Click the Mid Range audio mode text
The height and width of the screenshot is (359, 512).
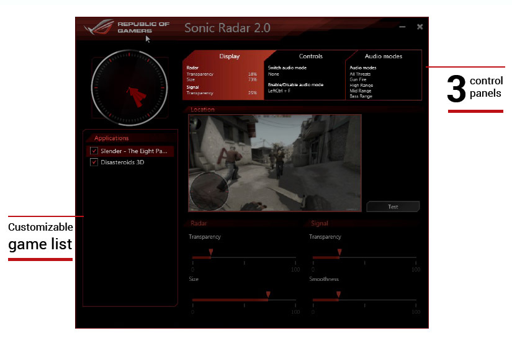(360, 91)
